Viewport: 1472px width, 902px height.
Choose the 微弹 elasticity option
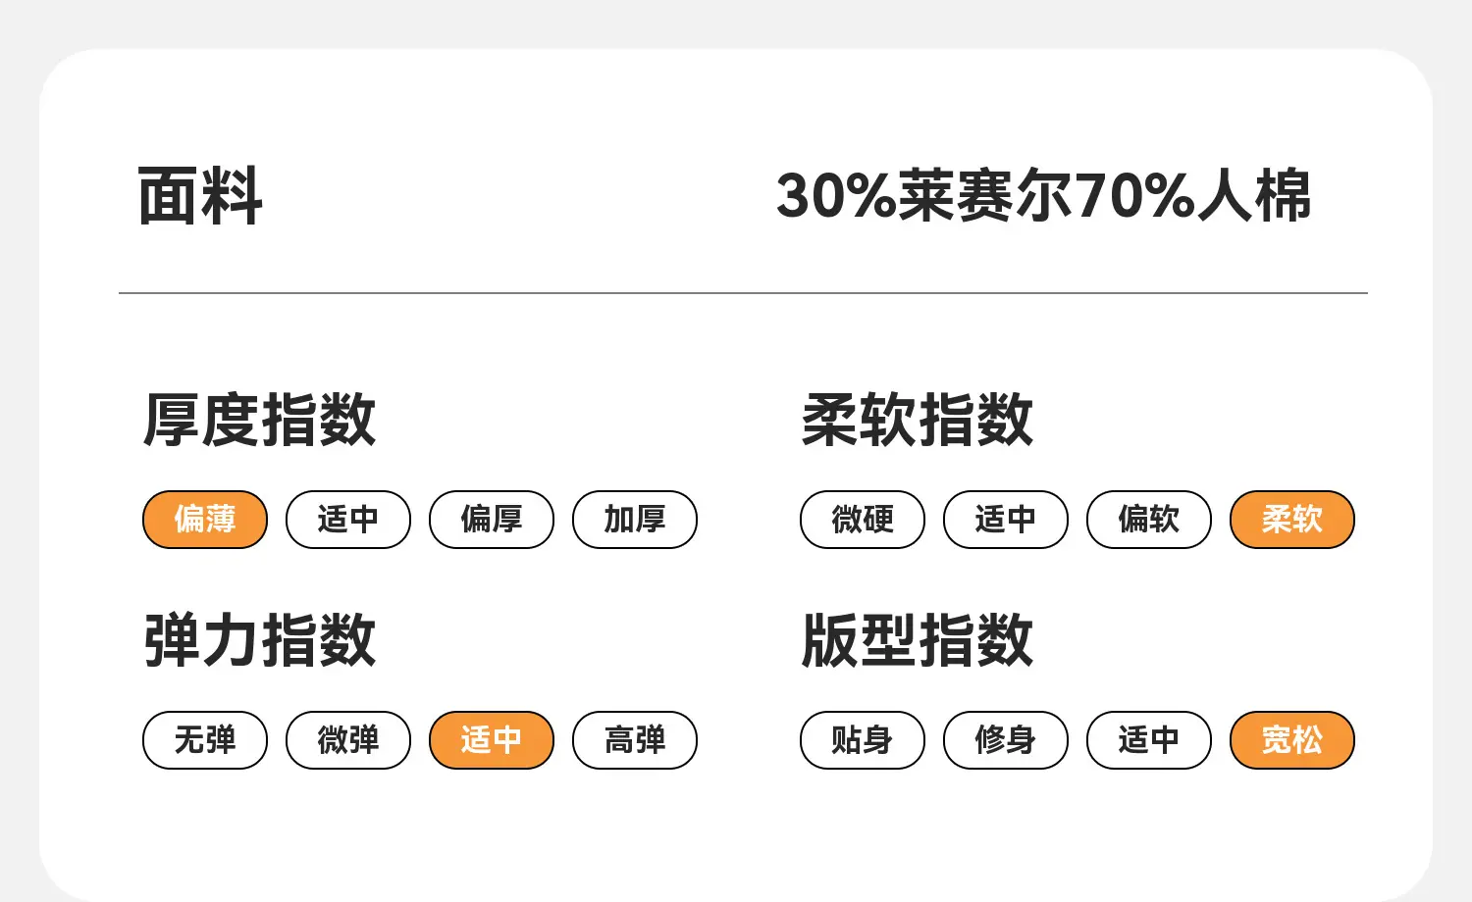pos(348,740)
